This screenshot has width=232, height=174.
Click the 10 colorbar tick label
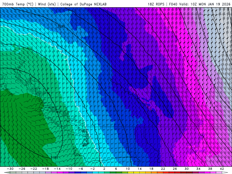[x=128, y=169]
